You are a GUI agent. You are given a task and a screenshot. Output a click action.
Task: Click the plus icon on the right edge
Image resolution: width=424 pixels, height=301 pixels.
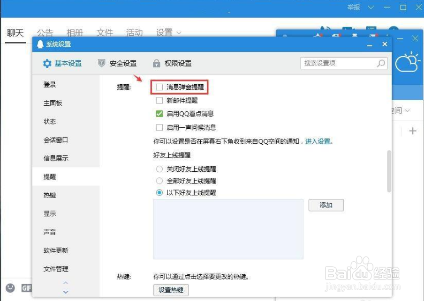(413, 131)
